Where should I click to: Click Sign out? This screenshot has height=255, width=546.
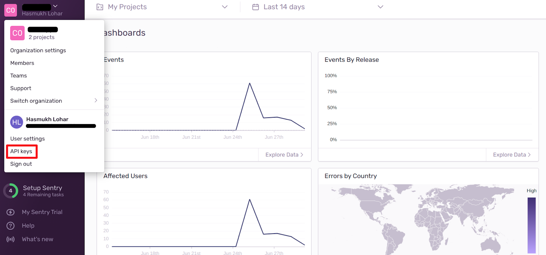pyautogui.click(x=21, y=164)
